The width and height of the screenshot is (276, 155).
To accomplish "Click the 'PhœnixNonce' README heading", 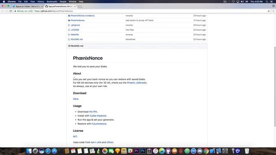I will [x=88, y=58].
